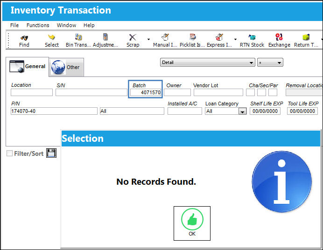
Task: Switch to the General tab
Action: [x=28, y=67]
